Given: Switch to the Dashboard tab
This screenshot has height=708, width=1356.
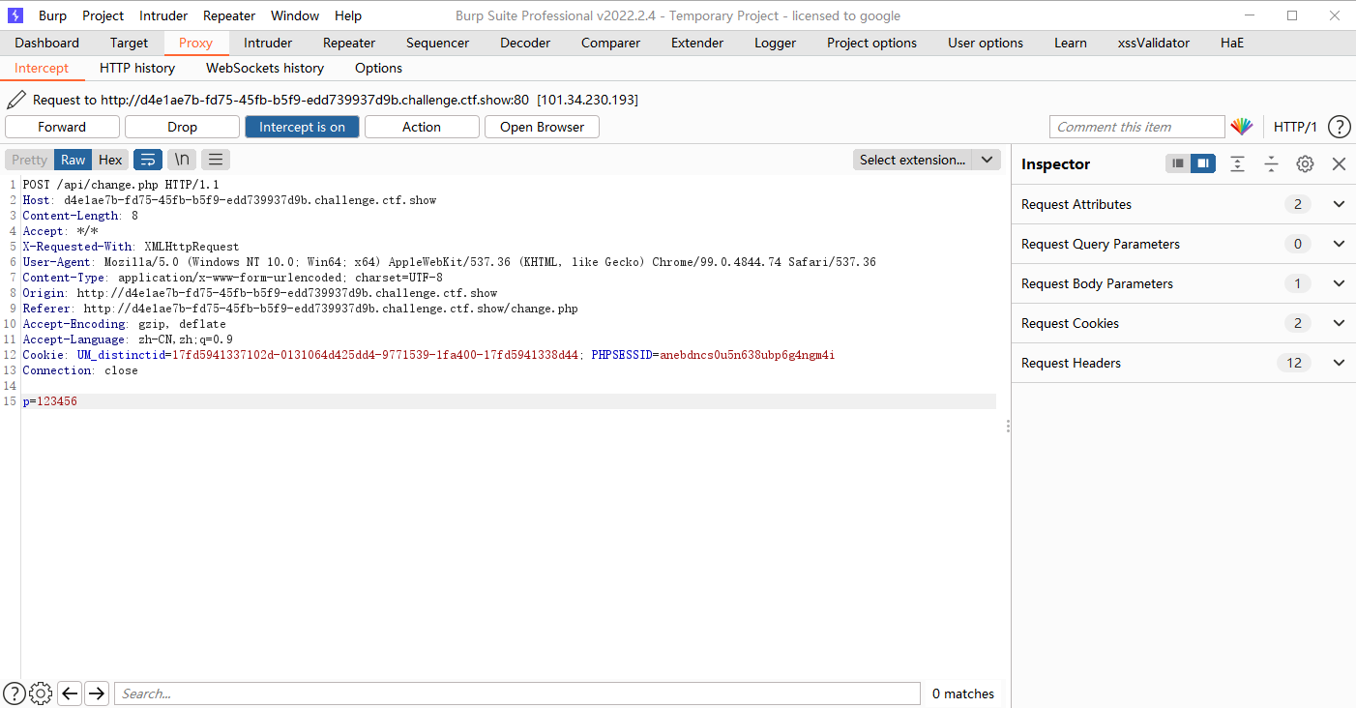Looking at the screenshot, I should point(47,43).
